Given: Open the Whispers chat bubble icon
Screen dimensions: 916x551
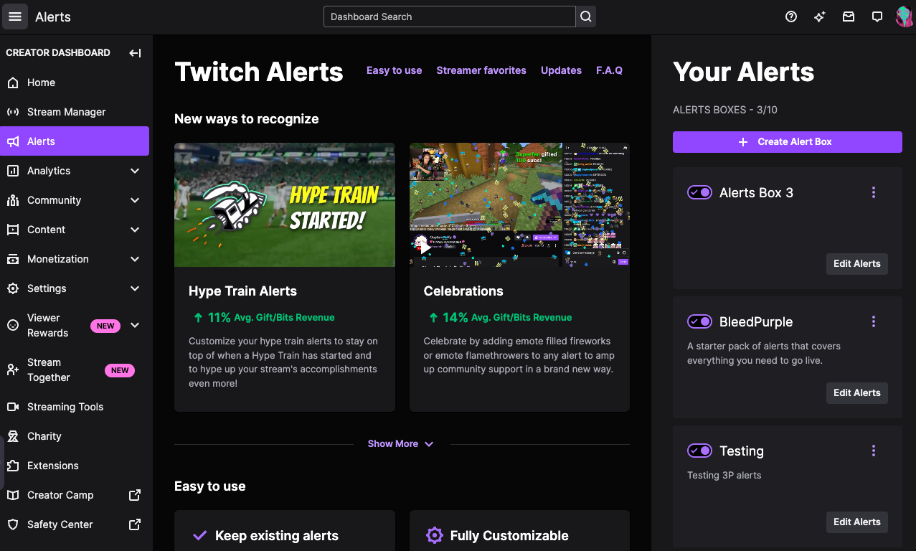Looking at the screenshot, I should tap(877, 17).
